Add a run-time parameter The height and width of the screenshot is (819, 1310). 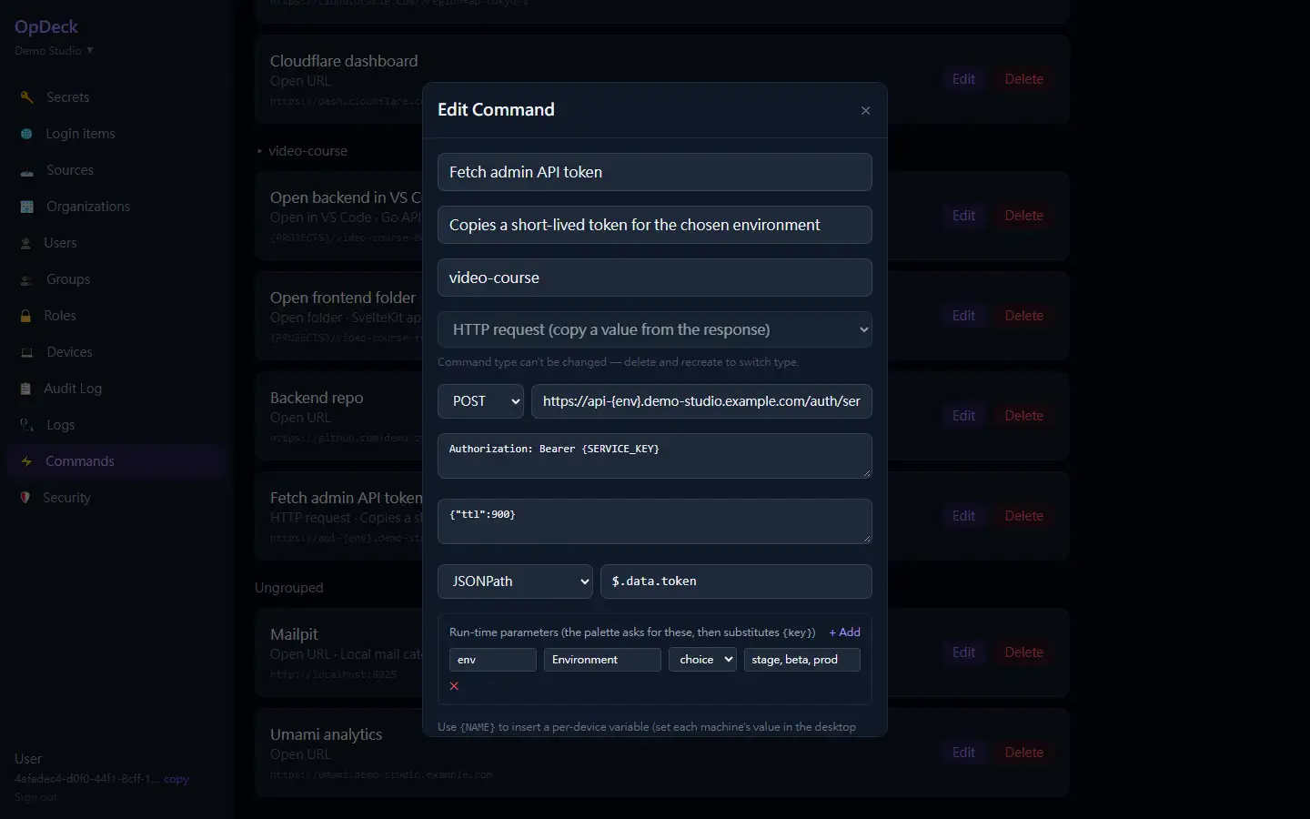(x=844, y=632)
